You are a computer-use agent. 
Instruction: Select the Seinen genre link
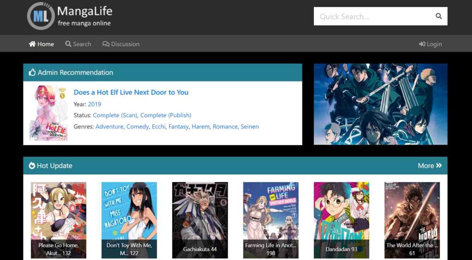point(249,127)
